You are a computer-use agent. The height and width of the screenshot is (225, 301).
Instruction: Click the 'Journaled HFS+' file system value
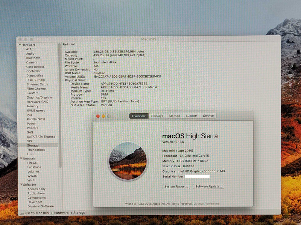(105, 62)
